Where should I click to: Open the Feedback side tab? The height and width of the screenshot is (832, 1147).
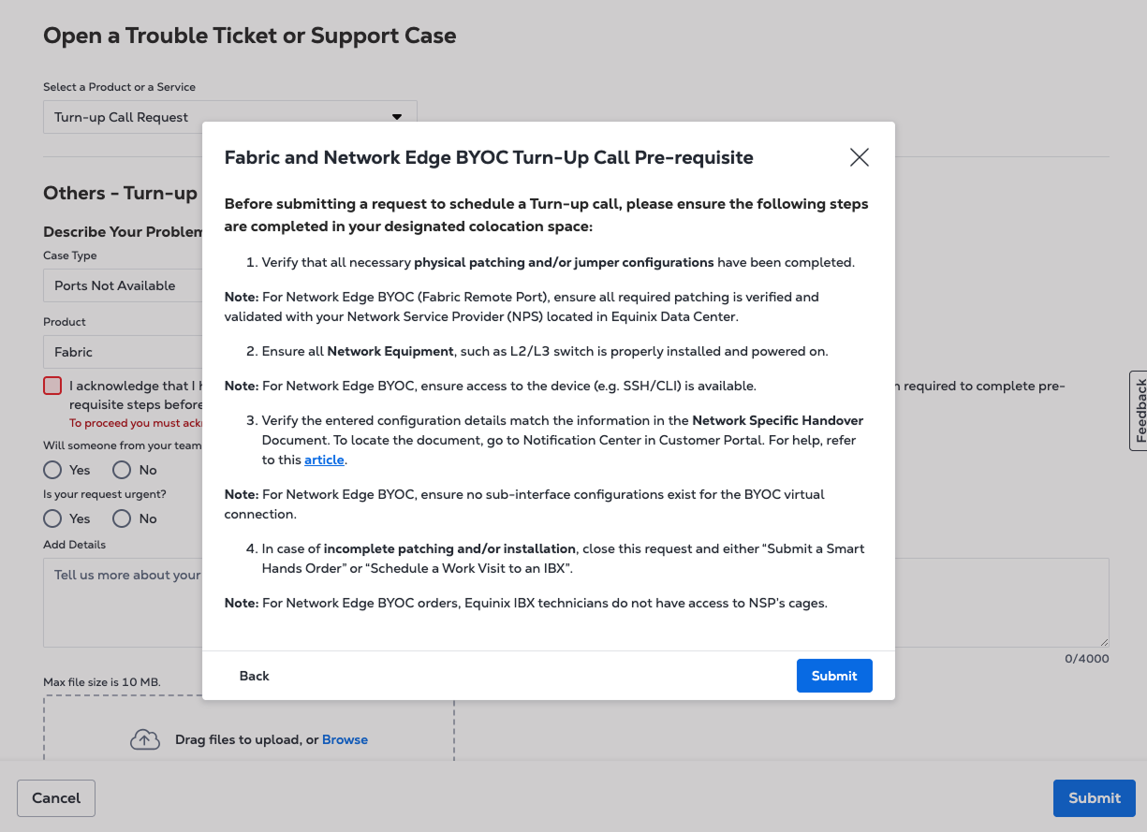1138,411
